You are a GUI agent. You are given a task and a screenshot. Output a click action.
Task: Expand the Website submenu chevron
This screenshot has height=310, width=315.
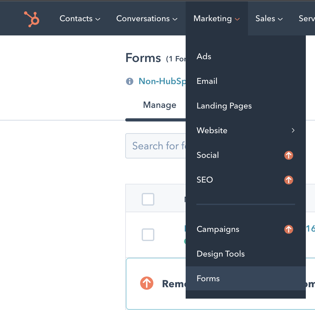pyautogui.click(x=293, y=130)
